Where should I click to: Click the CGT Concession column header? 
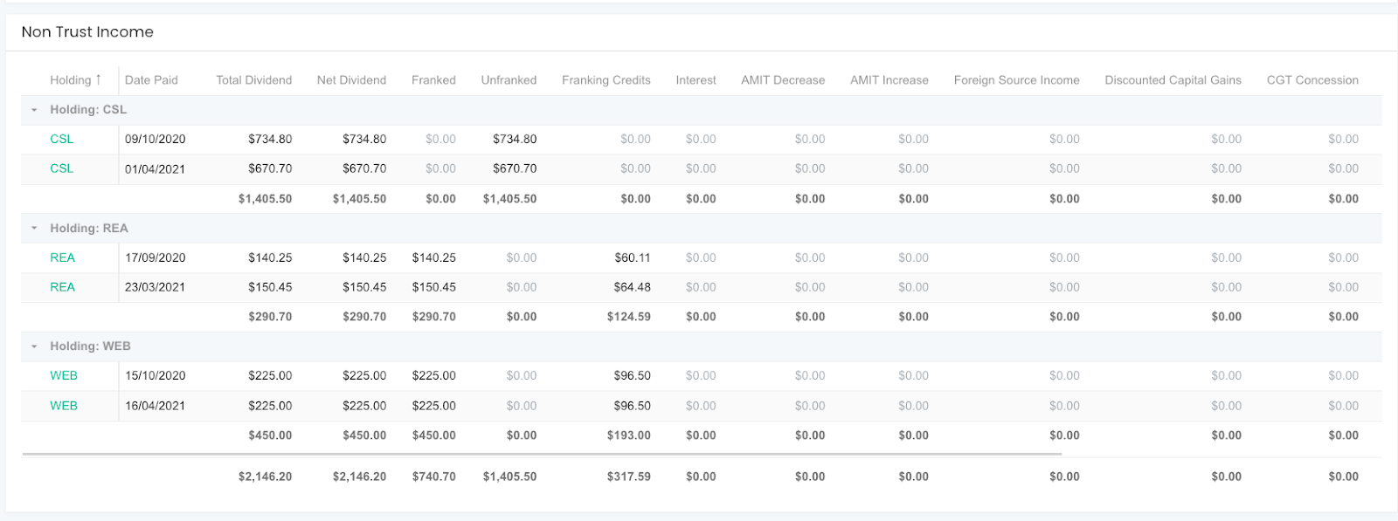1312,80
